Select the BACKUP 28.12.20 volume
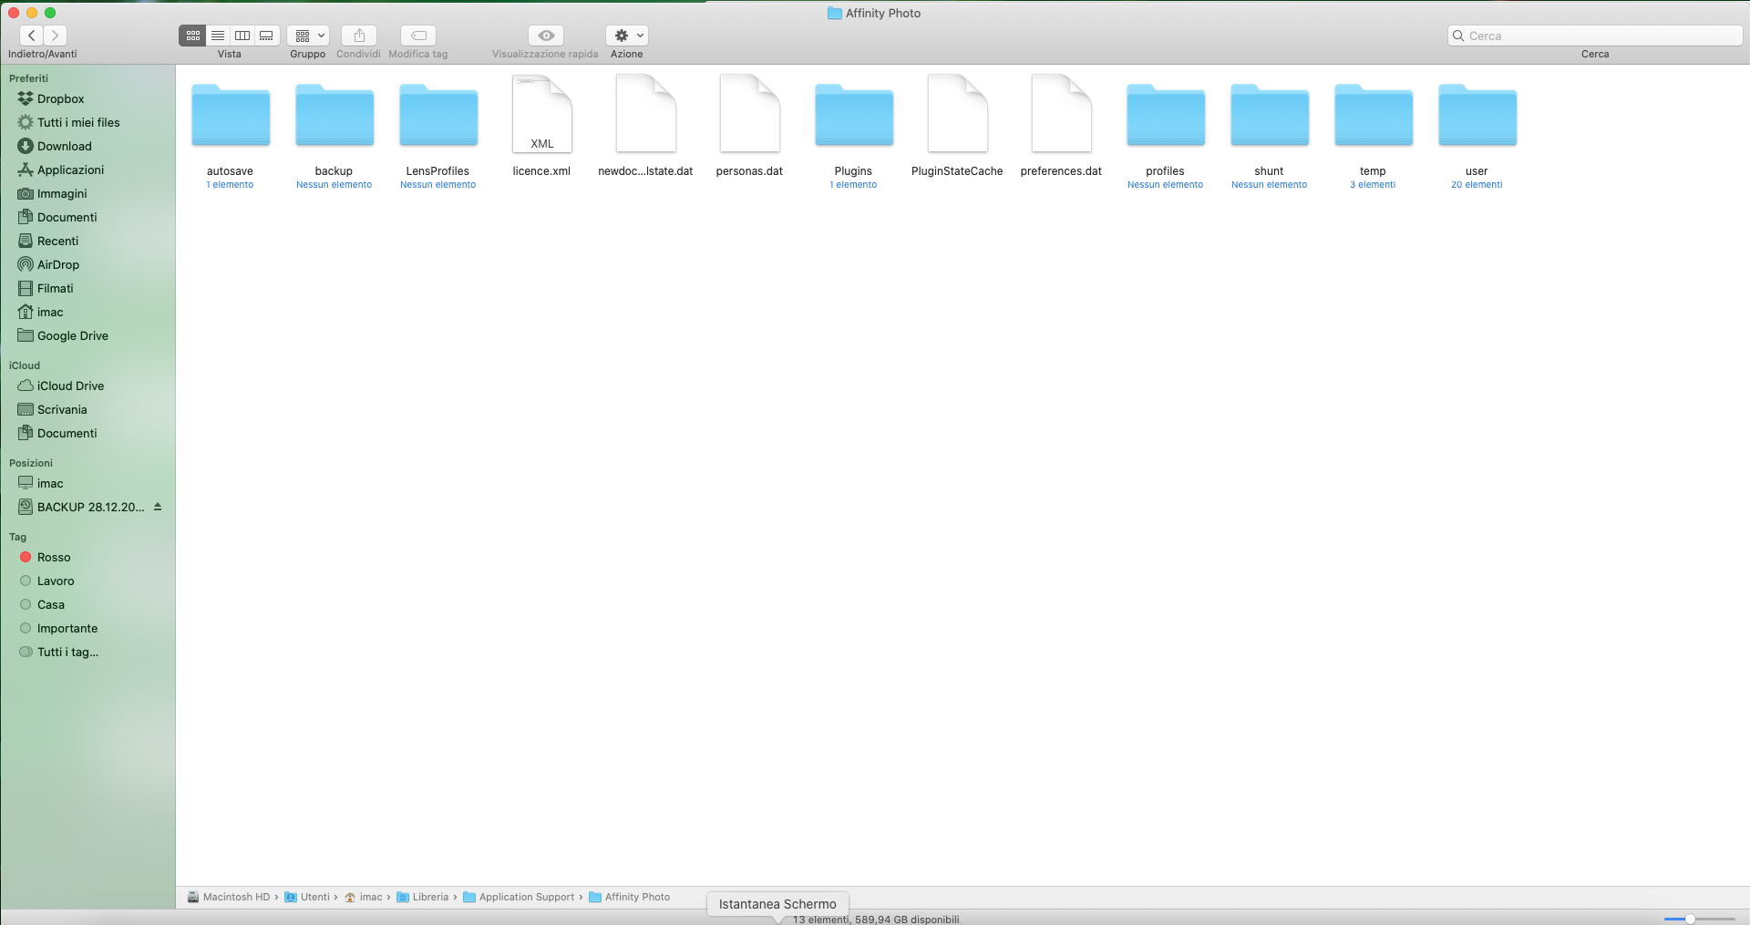 click(80, 507)
